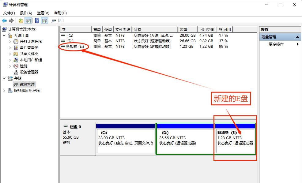Click the Up one level folder icon
The image size is (302, 183).
(21, 21)
